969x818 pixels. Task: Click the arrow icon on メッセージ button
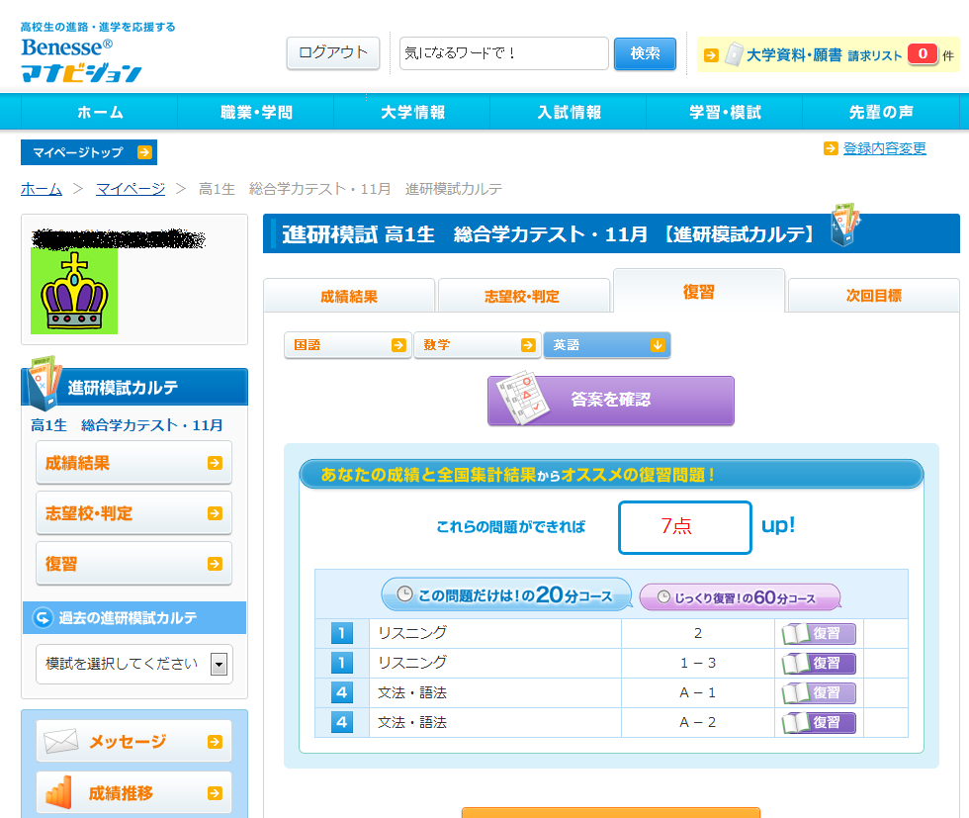point(216,742)
